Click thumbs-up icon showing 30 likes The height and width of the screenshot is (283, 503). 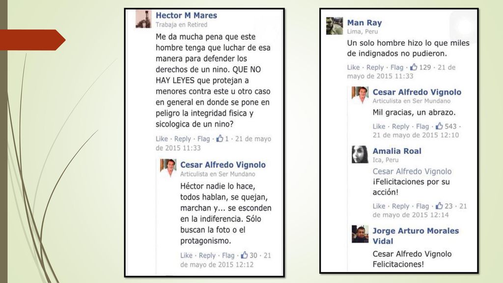(245, 255)
